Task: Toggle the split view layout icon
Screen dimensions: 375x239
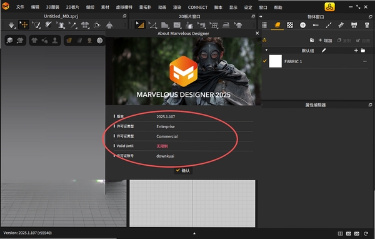Action: pos(341,233)
